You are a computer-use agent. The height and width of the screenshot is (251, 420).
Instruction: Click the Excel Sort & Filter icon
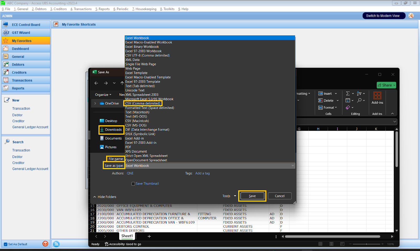point(359,94)
